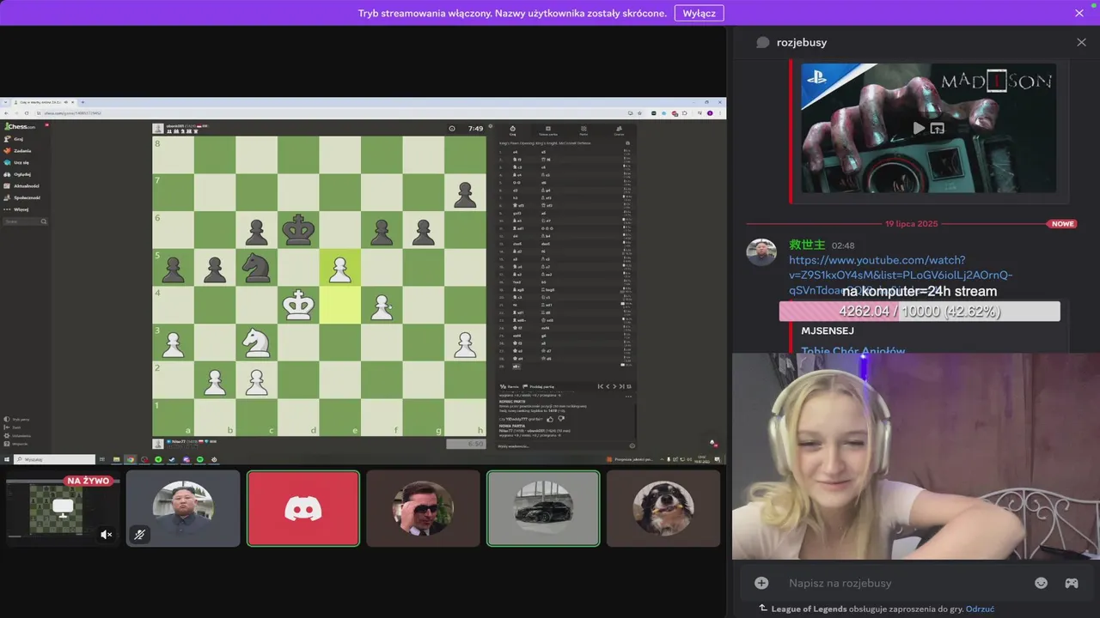This screenshot has height=618, width=1100.
Task: Offer a draw with the Remis button
Action: pyautogui.click(x=510, y=386)
